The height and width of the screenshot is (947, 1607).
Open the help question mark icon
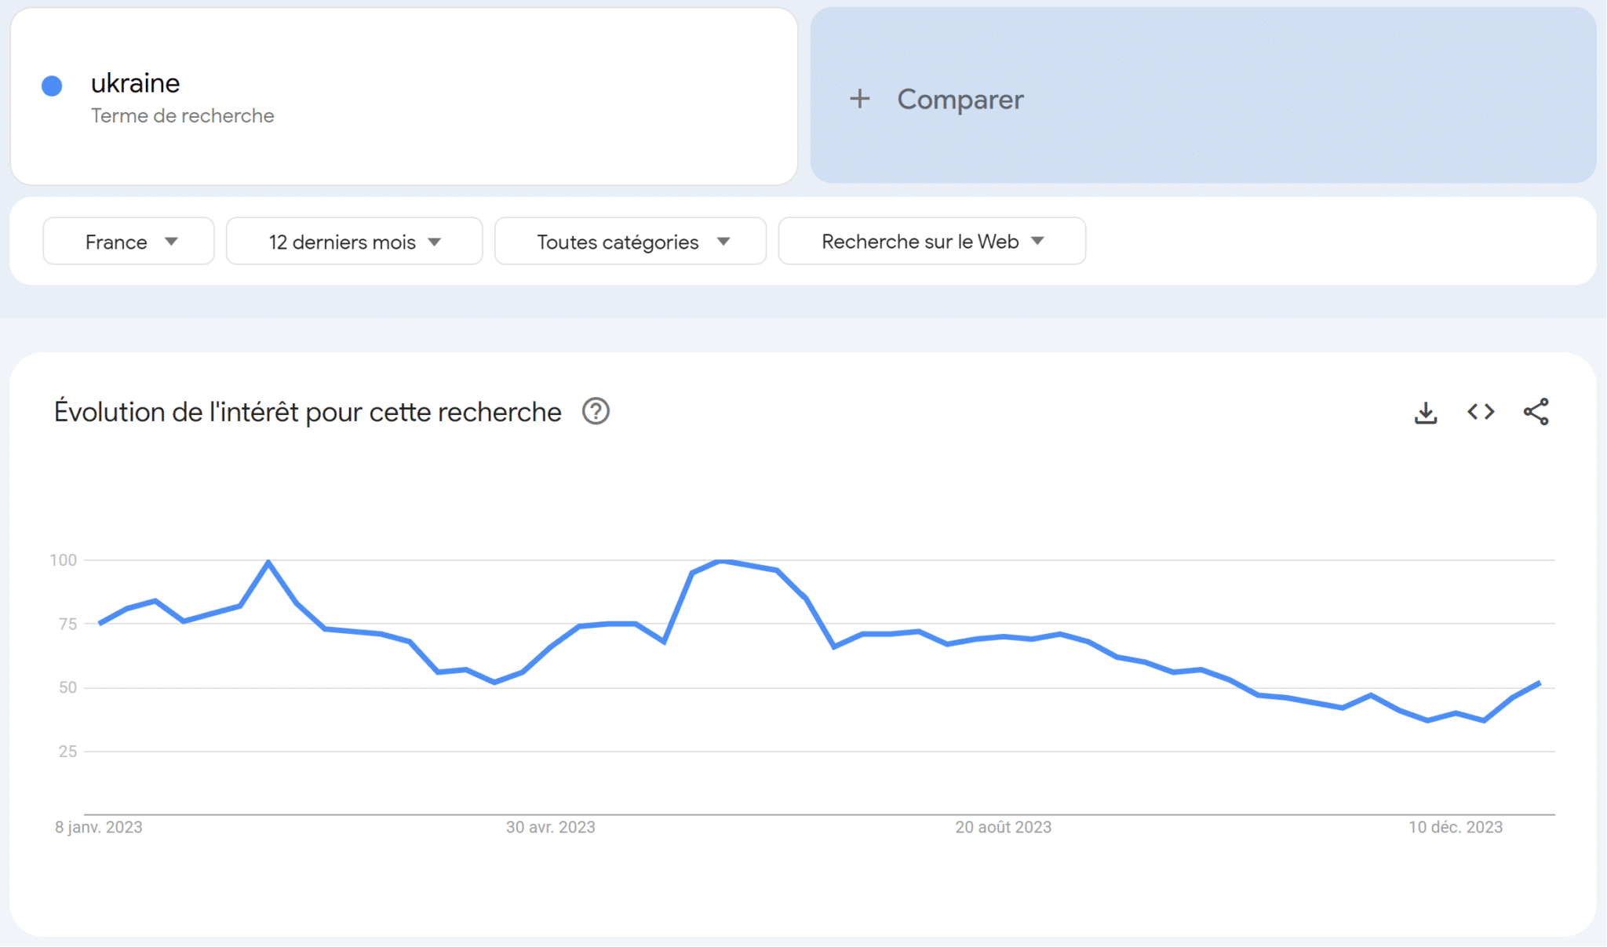point(596,411)
